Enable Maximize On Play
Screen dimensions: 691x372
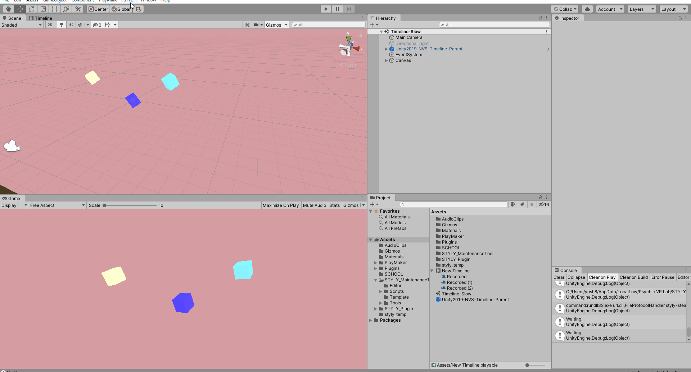281,205
